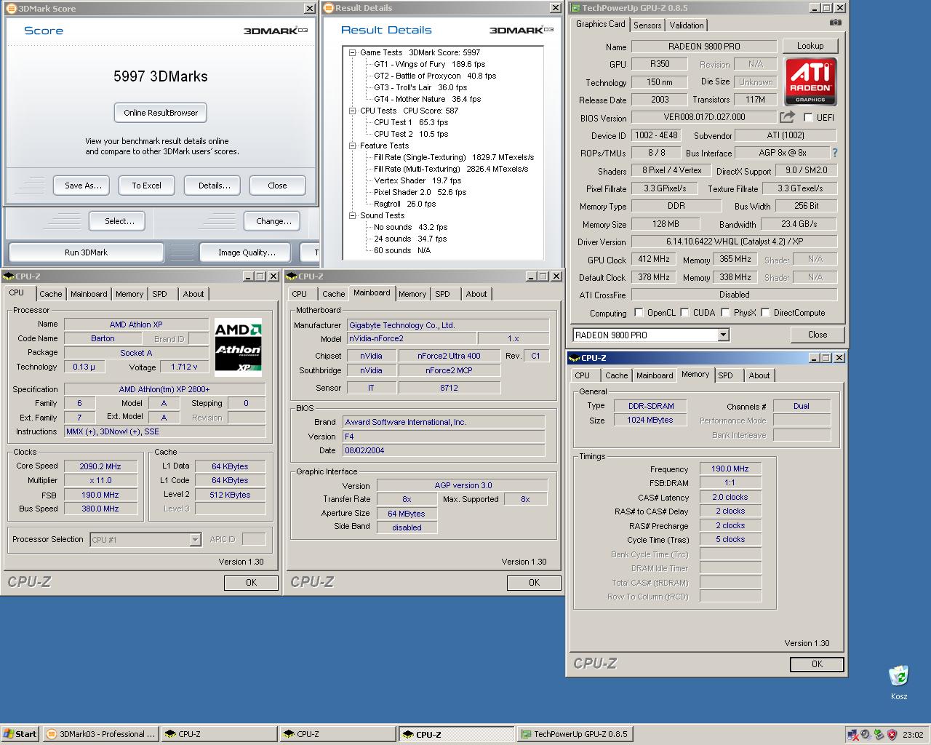931x745 pixels.
Task: Collapse the Game Tests tree node
Action: (x=353, y=52)
